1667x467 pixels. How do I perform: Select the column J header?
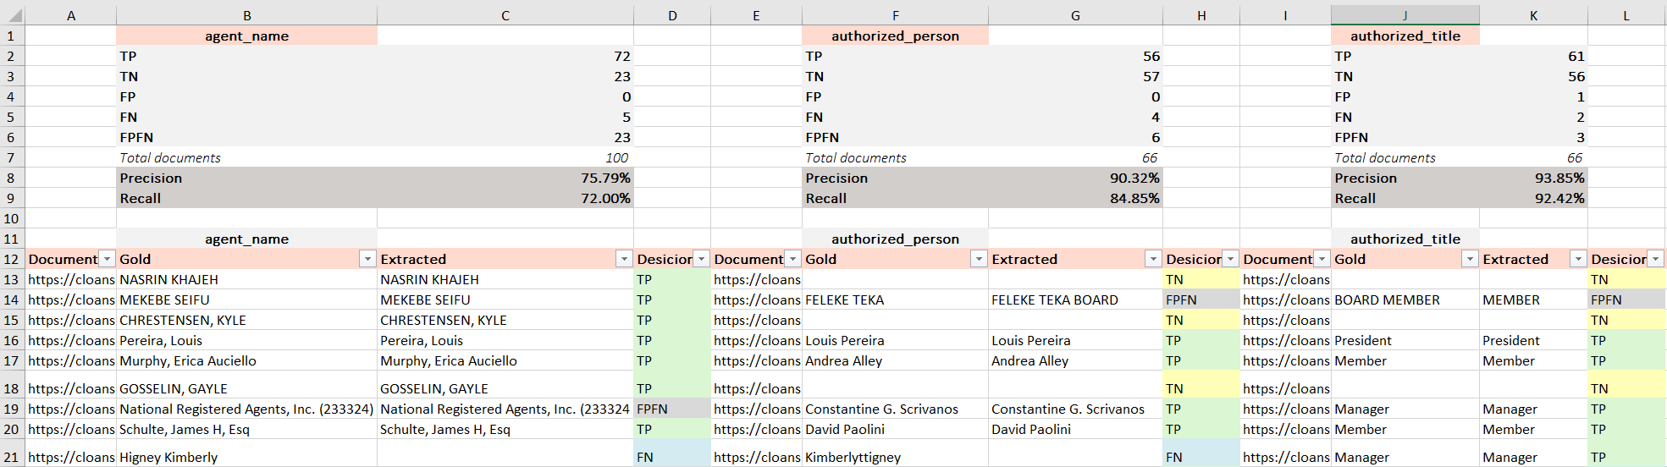[1405, 15]
